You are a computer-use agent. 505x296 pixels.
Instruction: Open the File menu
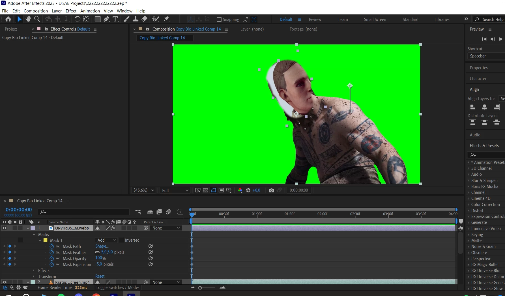pos(5,11)
